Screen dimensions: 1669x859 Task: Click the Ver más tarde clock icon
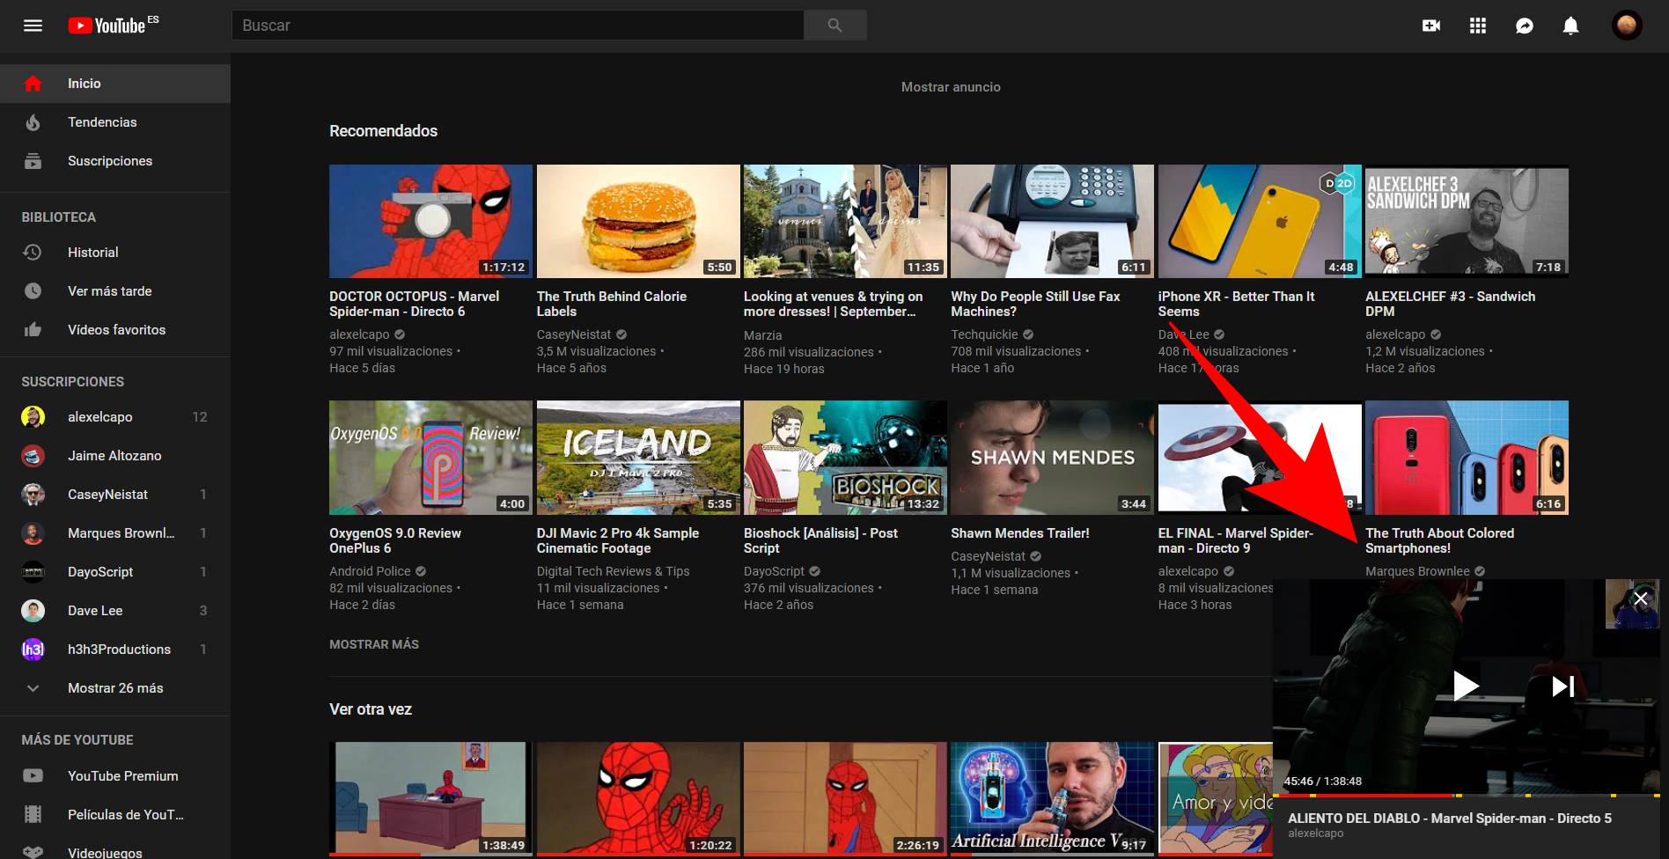[x=33, y=291]
